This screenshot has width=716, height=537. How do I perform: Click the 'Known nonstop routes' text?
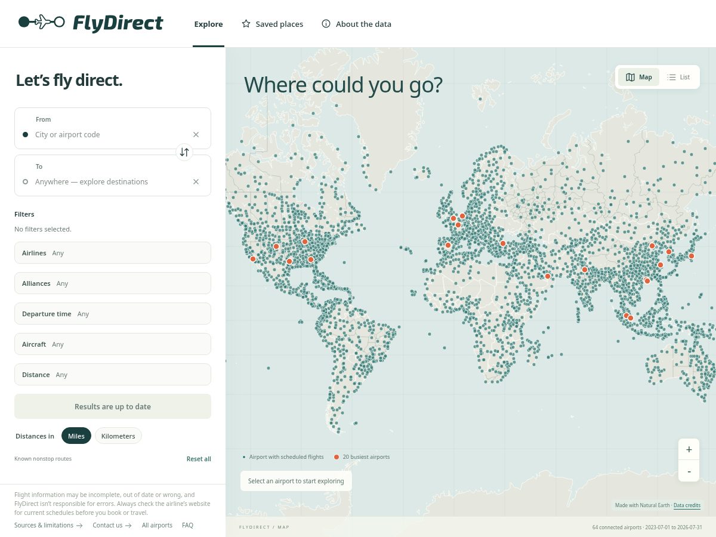[43, 459]
